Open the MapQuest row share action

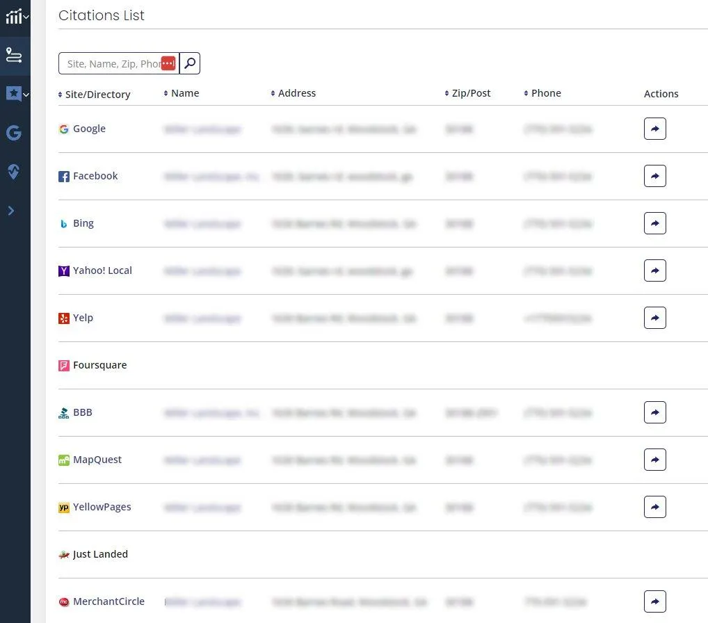pos(654,460)
